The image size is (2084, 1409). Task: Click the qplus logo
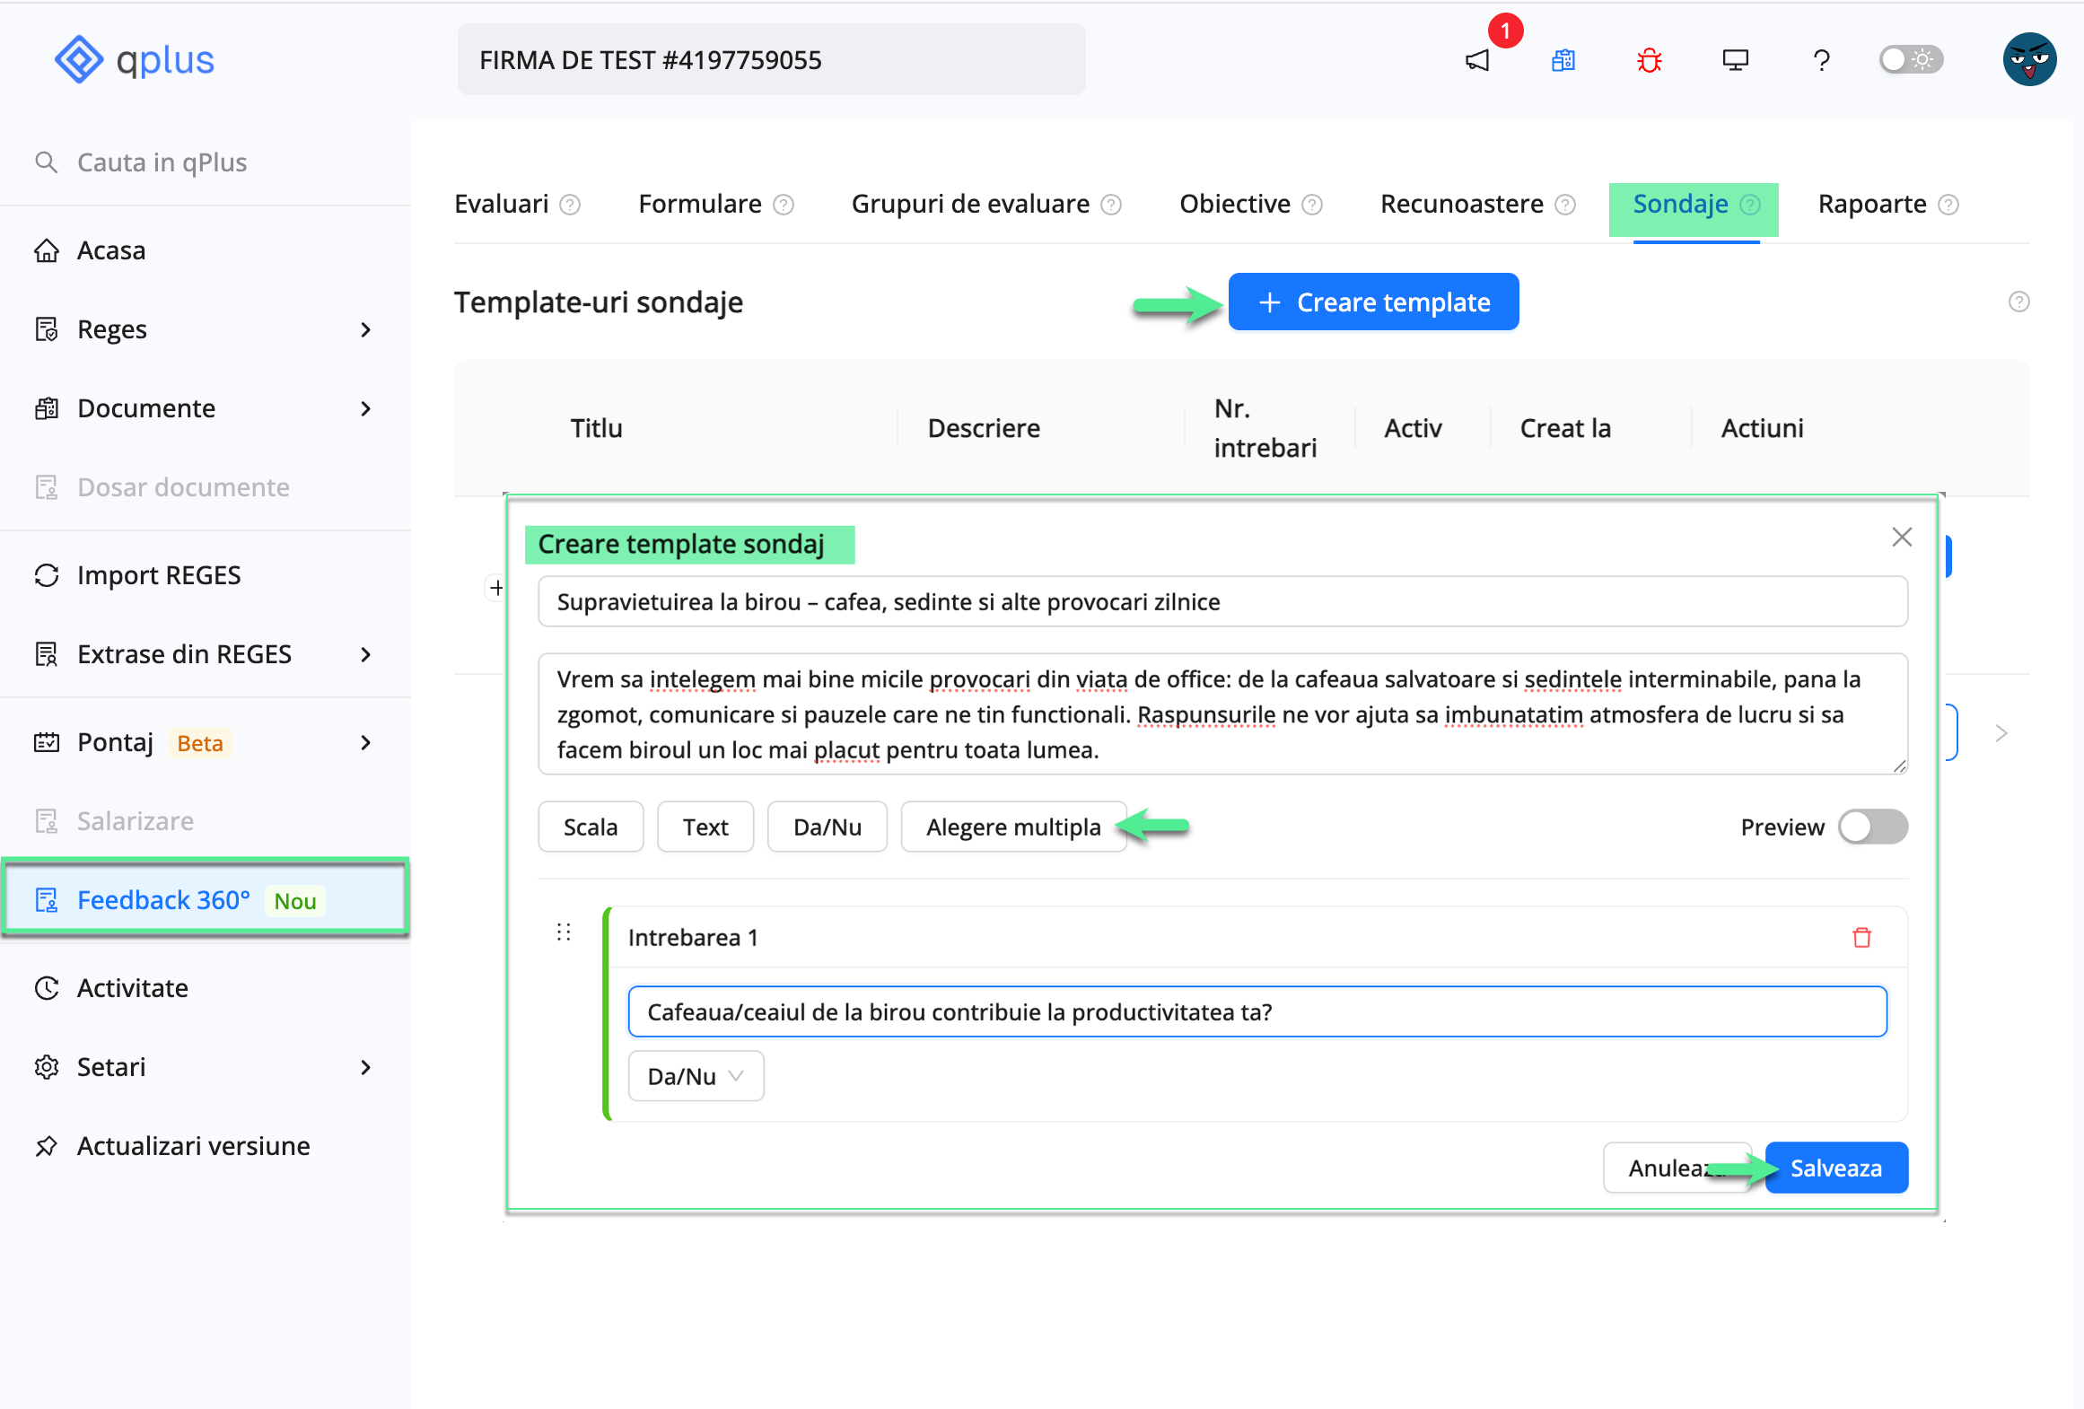(135, 59)
